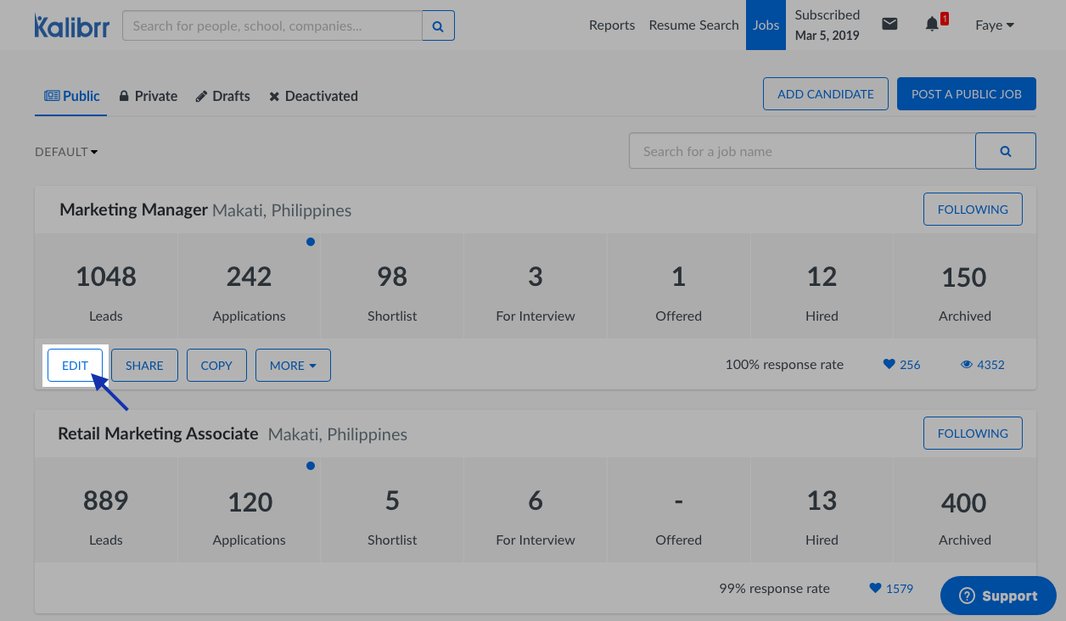Screen dimensions: 1066x621
Task: Click the eye views count 4352
Action: click(982, 365)
